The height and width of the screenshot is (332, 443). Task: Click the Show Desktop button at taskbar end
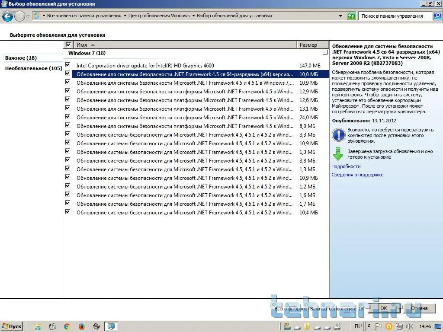439,327
